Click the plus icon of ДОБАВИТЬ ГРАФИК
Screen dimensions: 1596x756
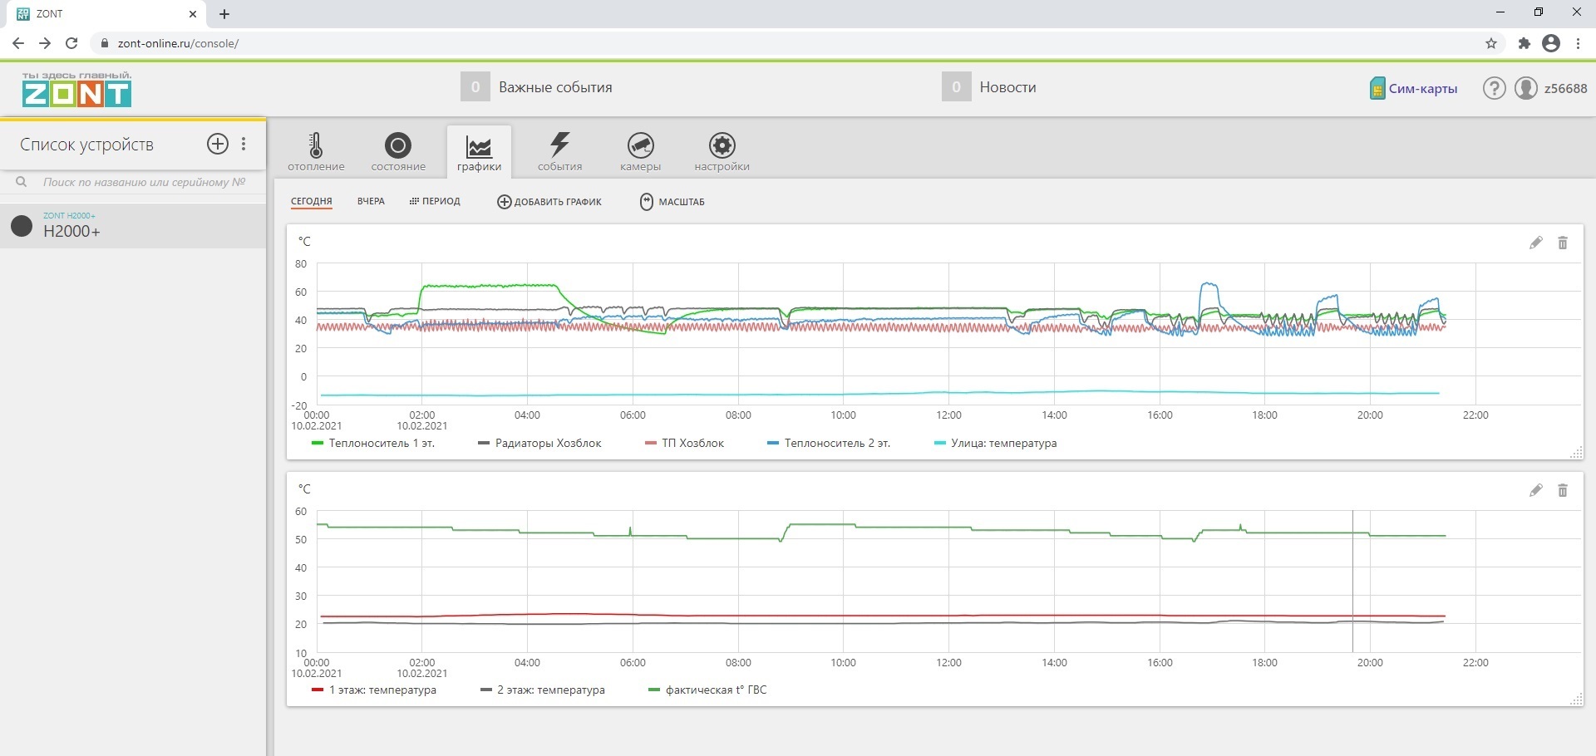click(x=504, y=202)
